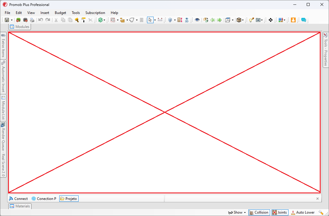Click the green dollar budget icon
329x216 pixels.
101,20
